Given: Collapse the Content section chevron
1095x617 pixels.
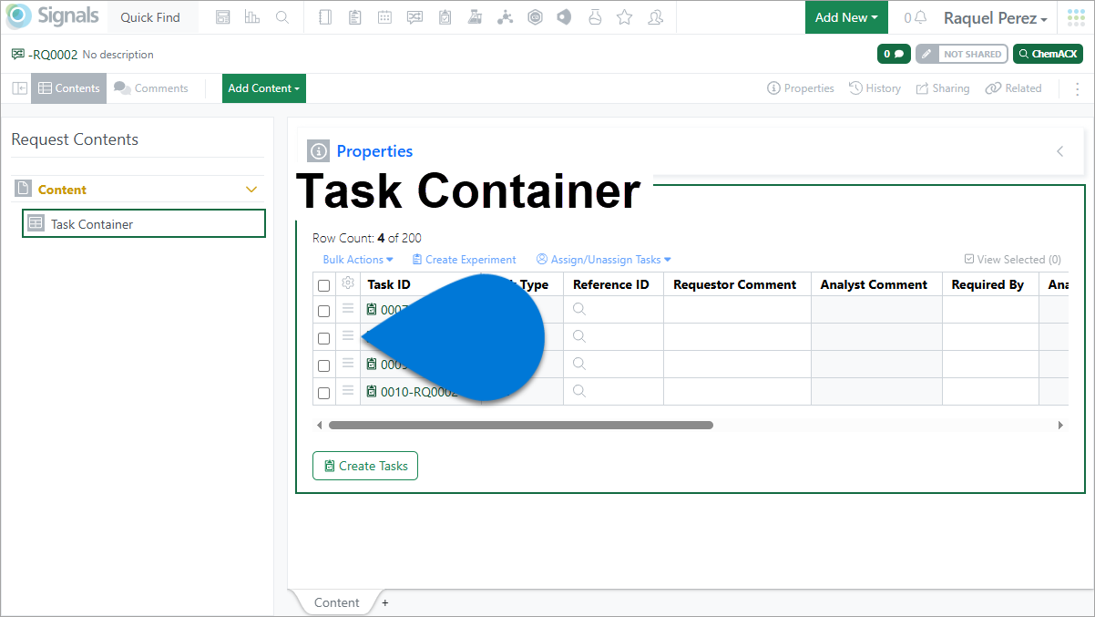Looking at the screenshot, I should coord(252,190).
